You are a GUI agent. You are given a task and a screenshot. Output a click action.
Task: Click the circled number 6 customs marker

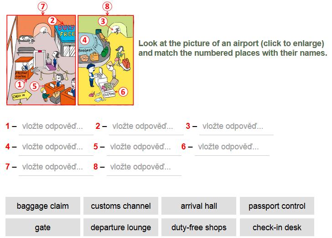pos(123,92)
